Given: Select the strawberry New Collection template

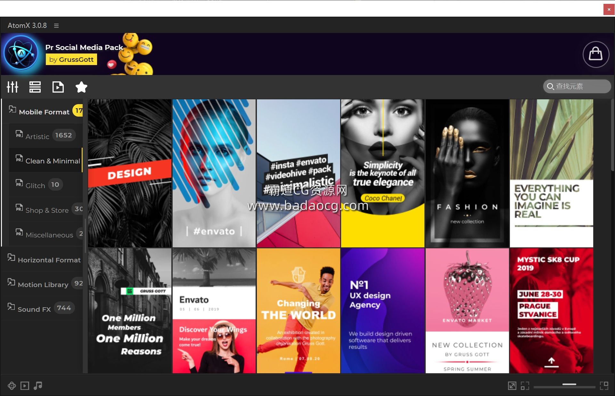Looking at the screenshot, I should (467, 311).
